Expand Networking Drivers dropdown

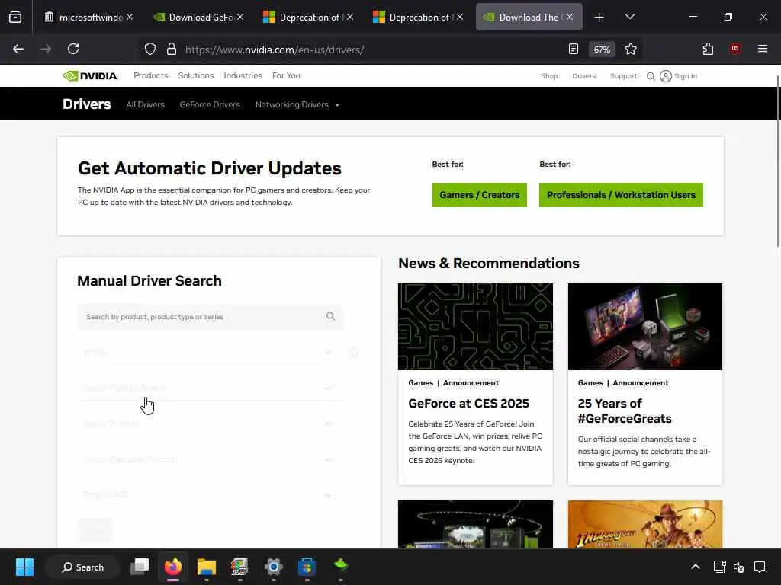coord(297,104)
